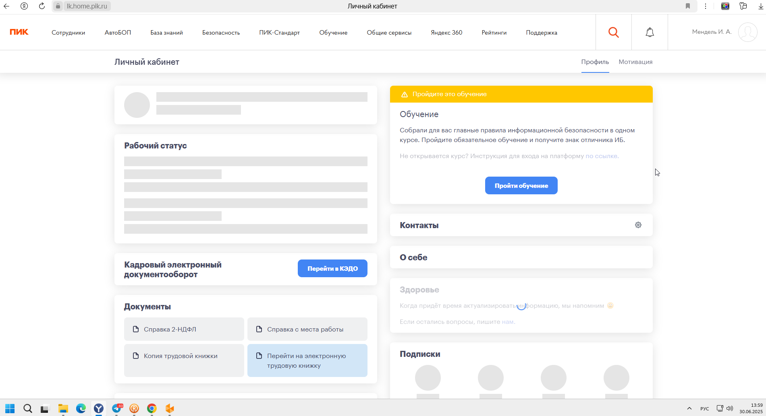
Task: Click the browser back arrow
Action: point(6,6)
